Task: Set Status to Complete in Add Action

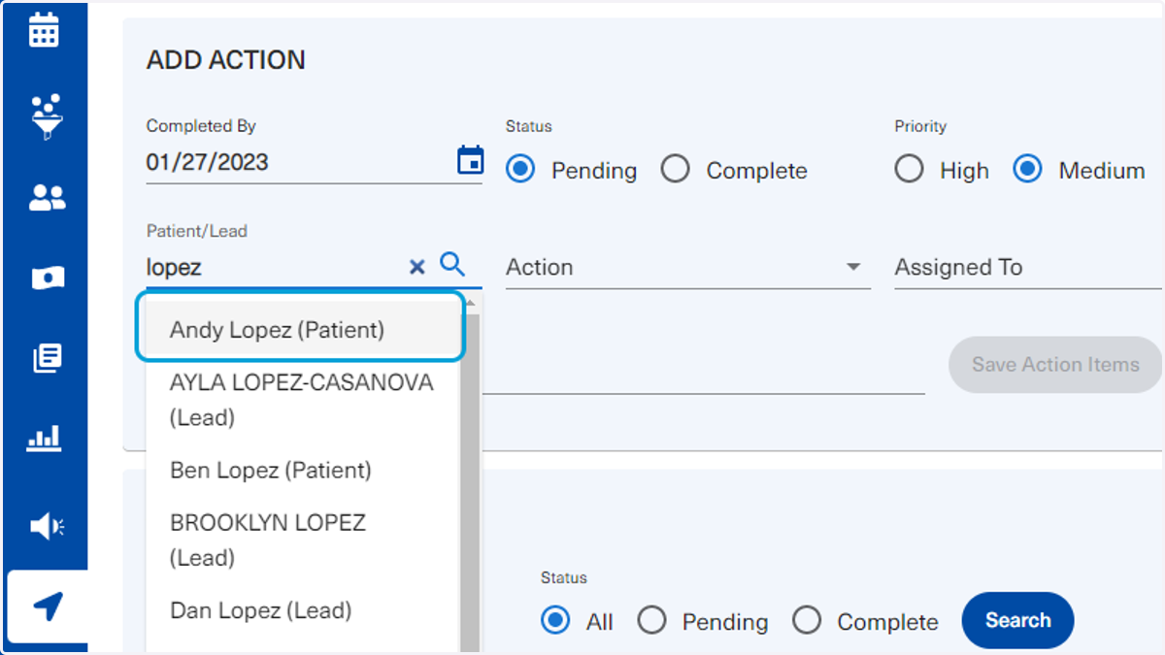Action: point(675,170)
